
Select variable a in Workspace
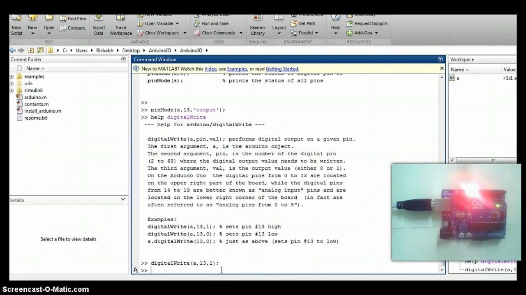point(457,78)
